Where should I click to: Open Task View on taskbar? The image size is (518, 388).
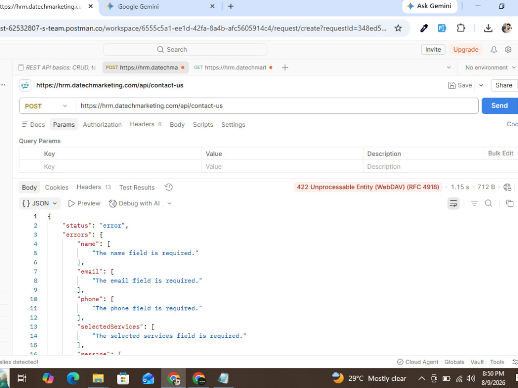pos(22,378)
